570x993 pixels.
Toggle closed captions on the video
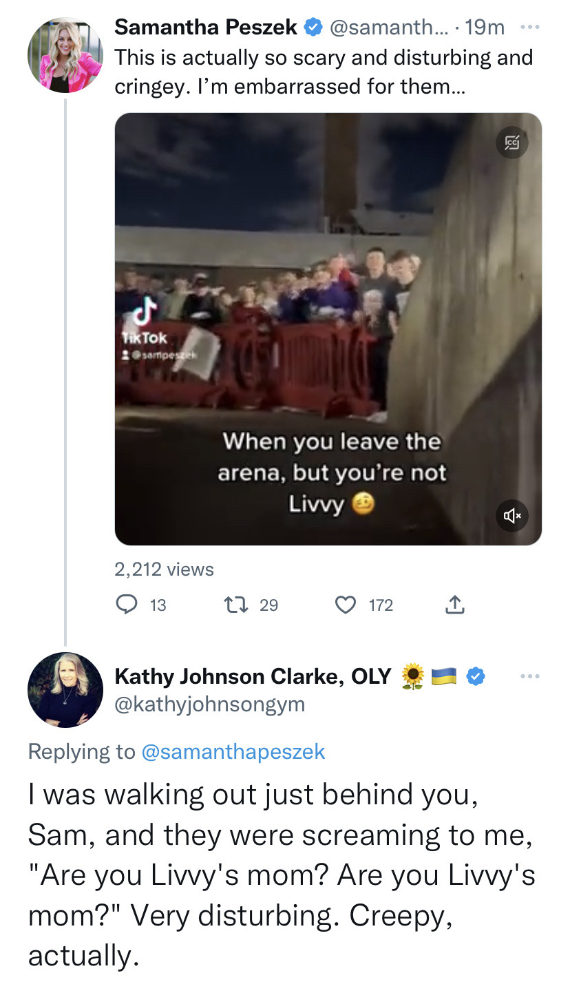(511, 143)
